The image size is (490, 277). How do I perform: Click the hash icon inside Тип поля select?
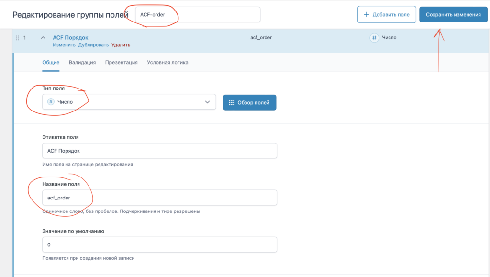pos(51,102)
